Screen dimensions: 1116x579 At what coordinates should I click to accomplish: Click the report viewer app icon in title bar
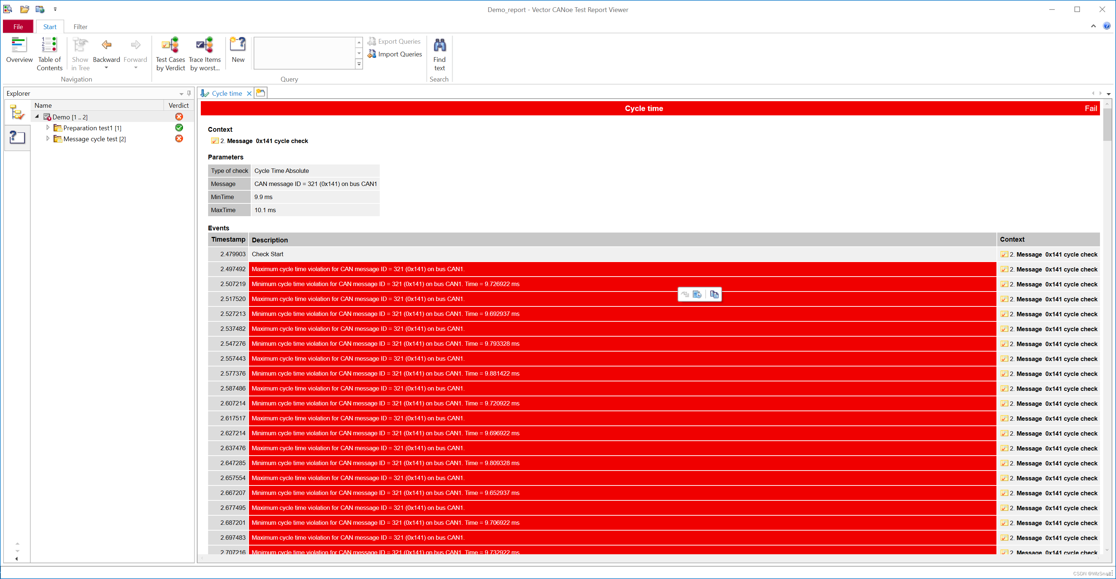point(8,9)
